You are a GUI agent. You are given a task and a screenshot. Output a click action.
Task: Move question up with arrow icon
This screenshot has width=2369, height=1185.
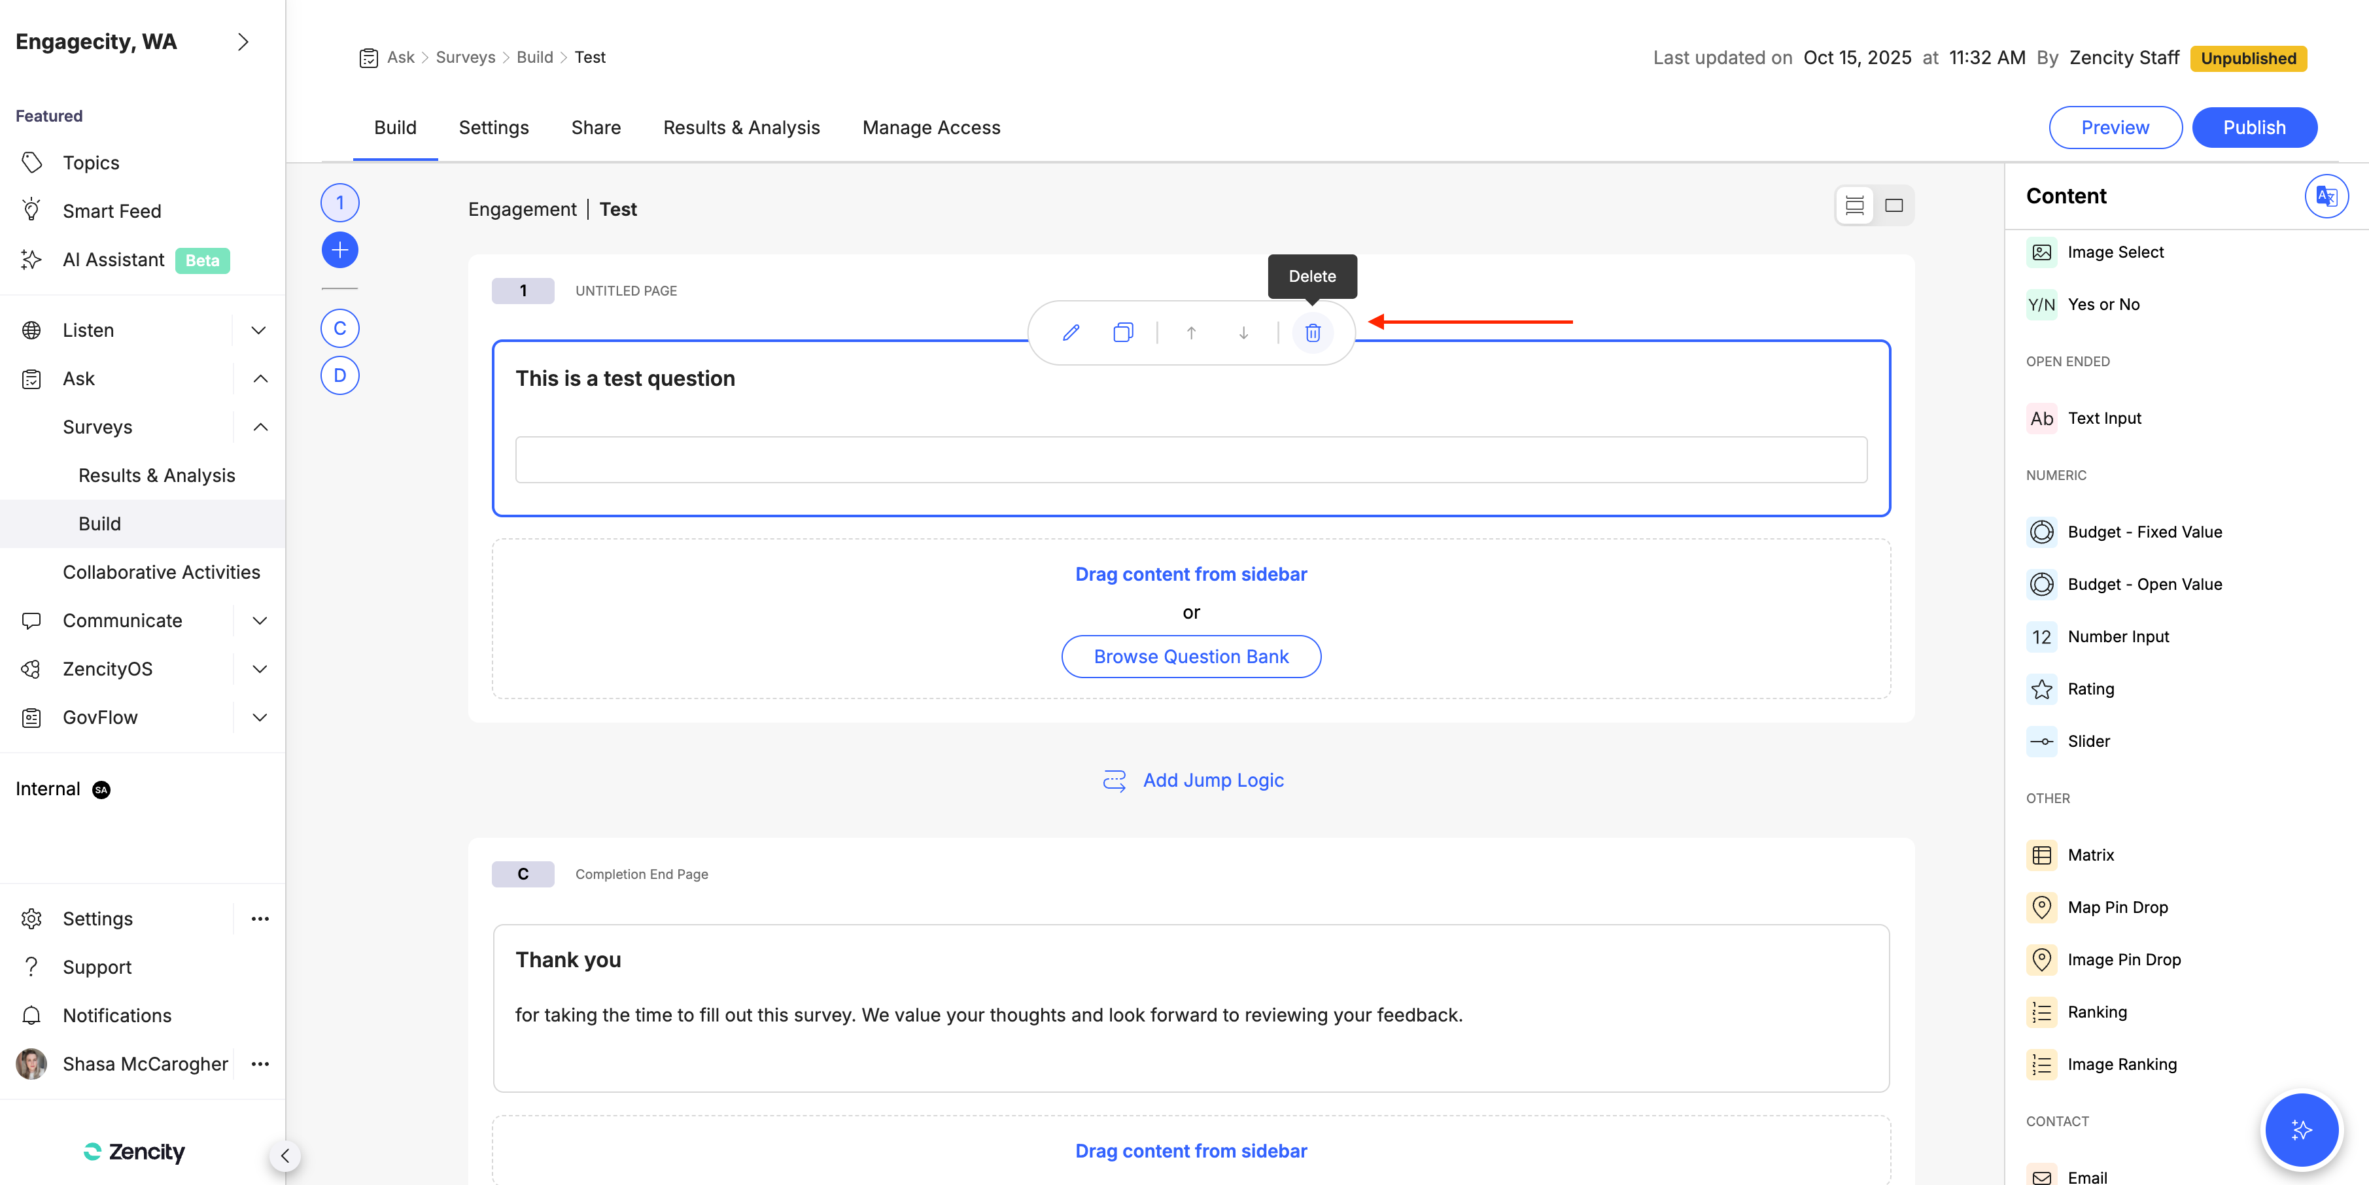point(1191,333)
